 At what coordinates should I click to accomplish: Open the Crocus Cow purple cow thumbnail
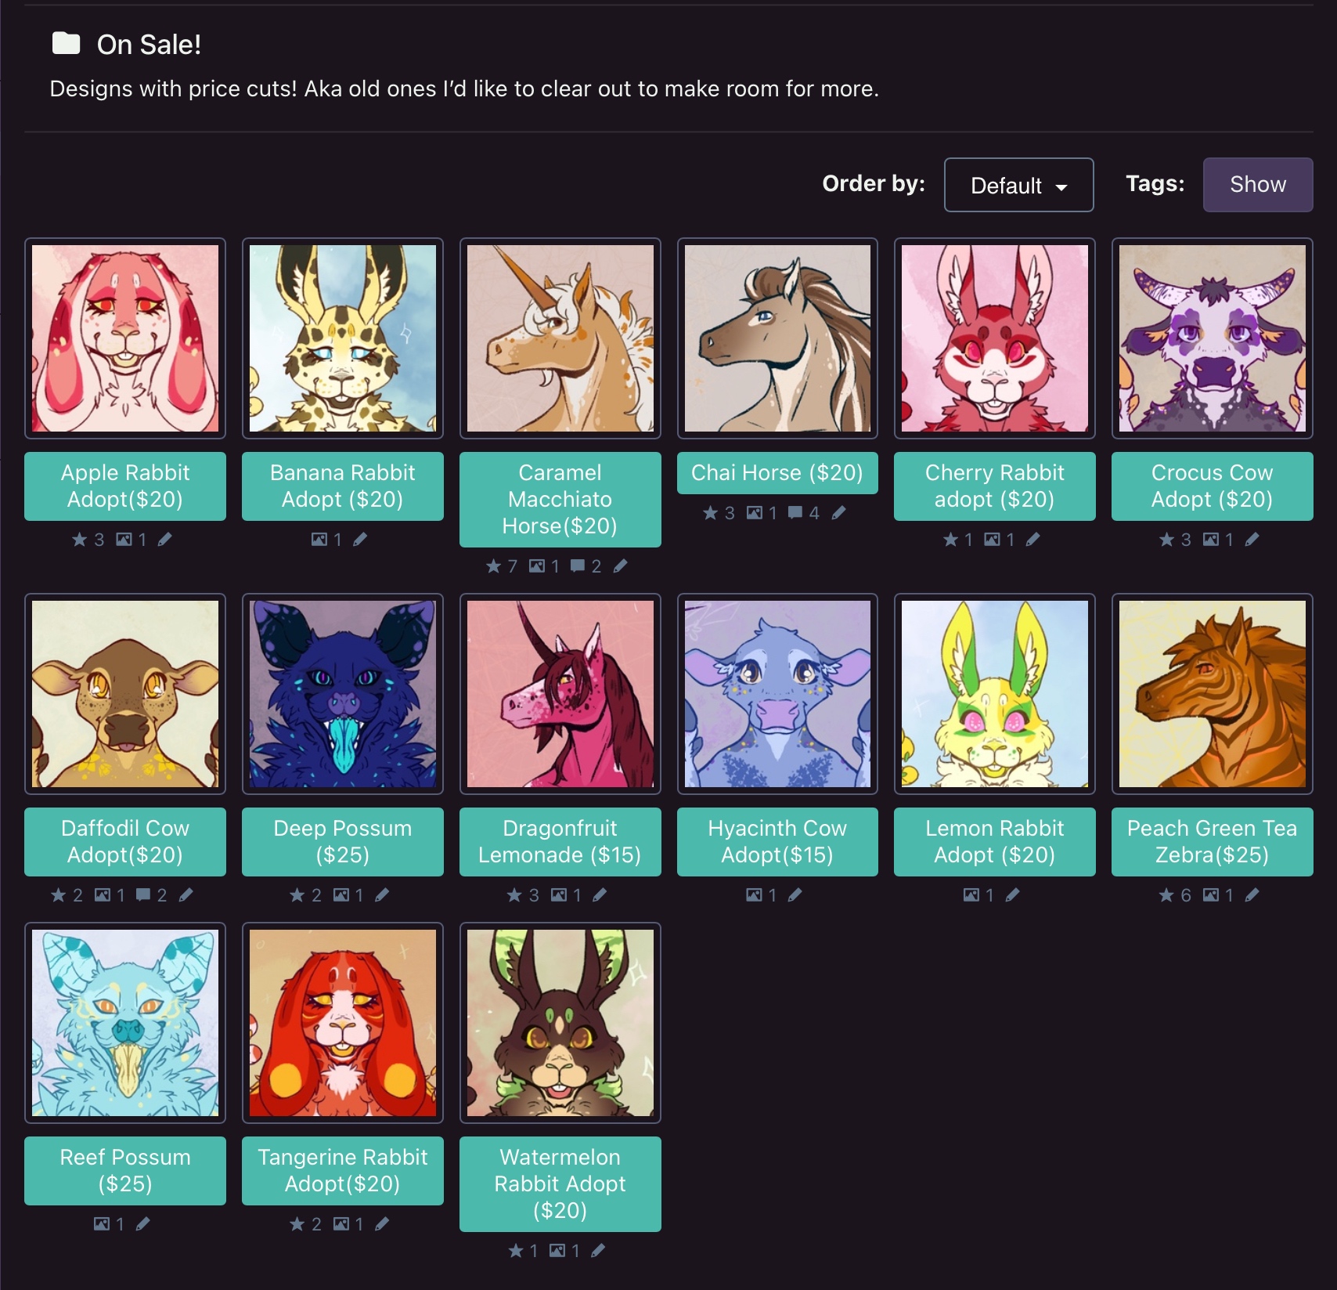1212,338
